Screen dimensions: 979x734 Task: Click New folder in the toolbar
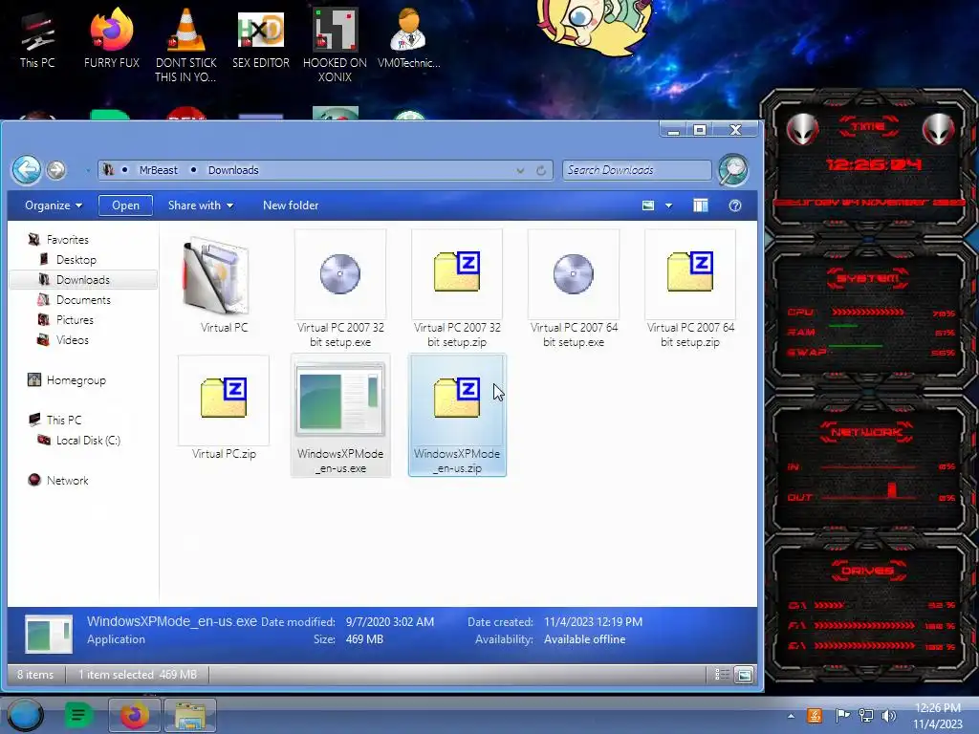291,205
